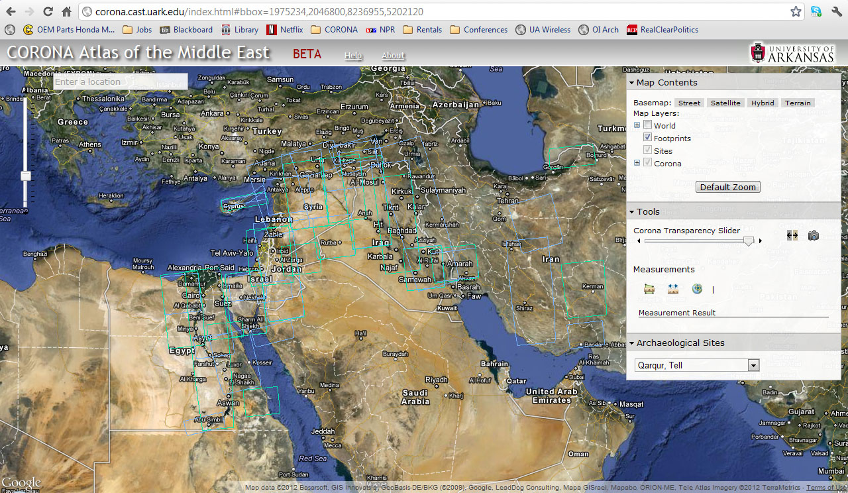Open the RealClearPolitics bookmark
Viewport: 848px width, 493px height.
pyautogui.click(x=662, y=30)
